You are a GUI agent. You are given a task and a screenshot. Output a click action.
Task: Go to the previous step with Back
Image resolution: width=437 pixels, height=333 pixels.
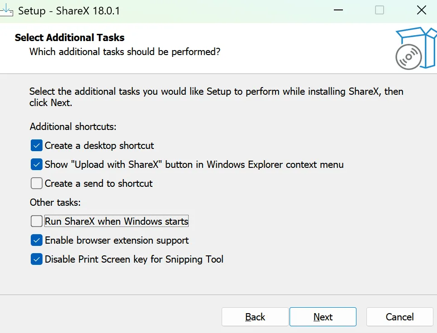click(x=255, y=317)
